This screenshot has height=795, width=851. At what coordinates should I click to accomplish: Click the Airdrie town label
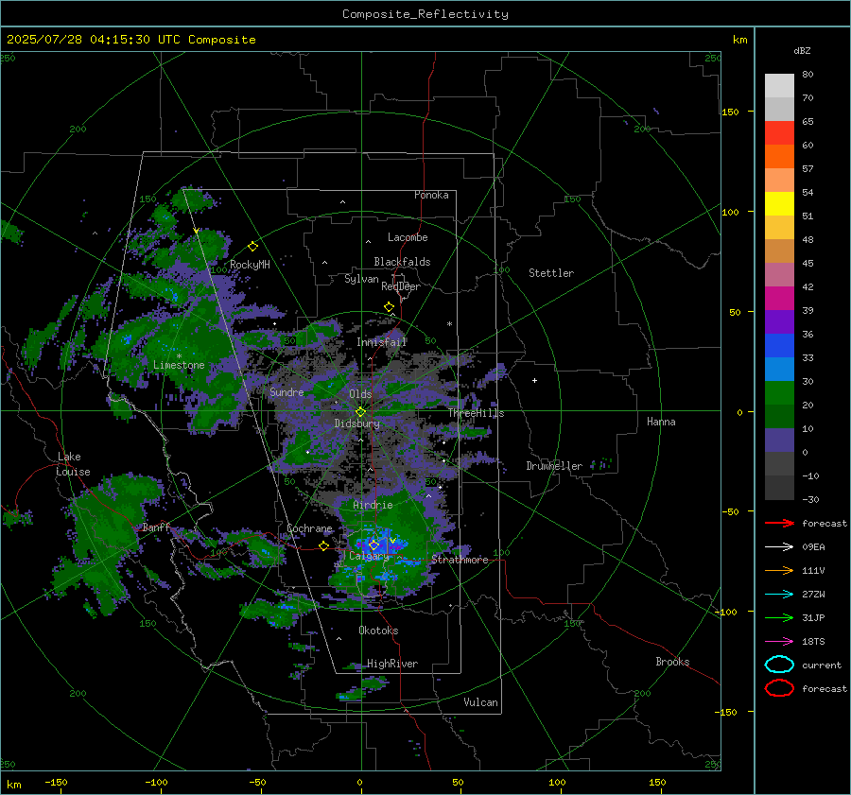[x=373, y=505]
